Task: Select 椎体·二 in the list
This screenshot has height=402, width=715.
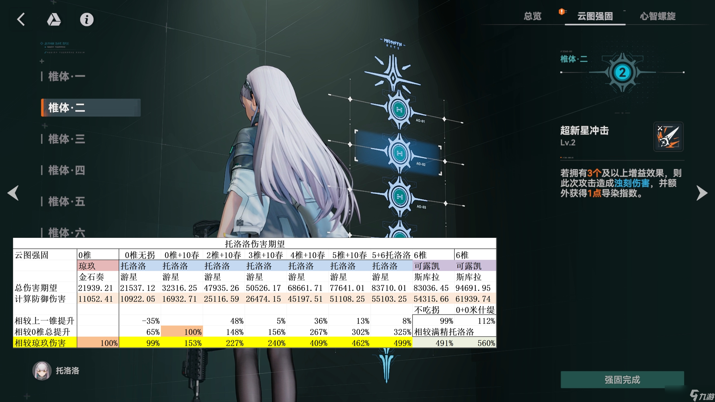Action: 91,107
